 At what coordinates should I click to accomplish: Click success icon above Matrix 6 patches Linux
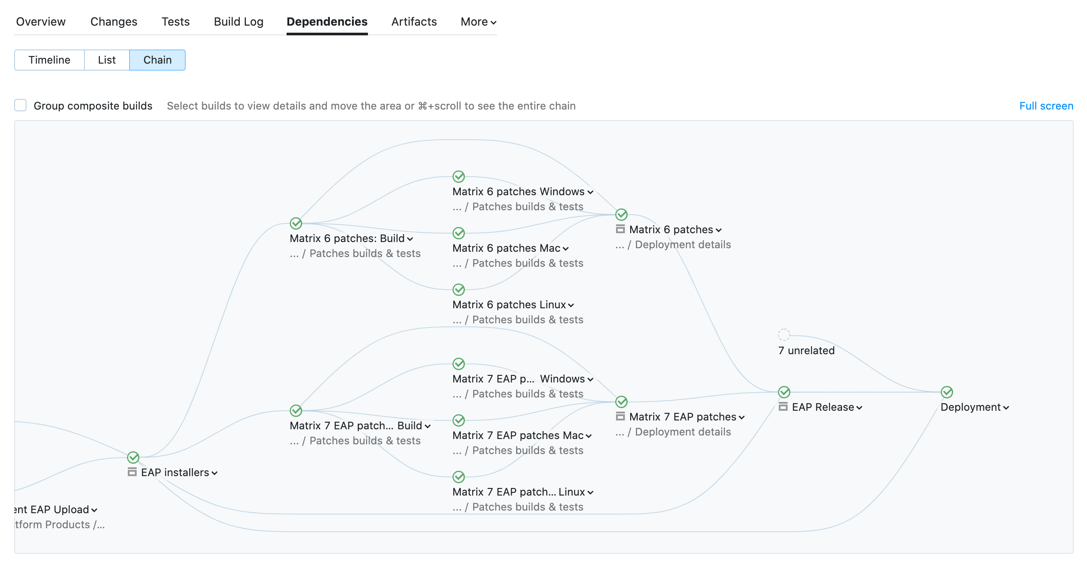[x=459, y=290]
